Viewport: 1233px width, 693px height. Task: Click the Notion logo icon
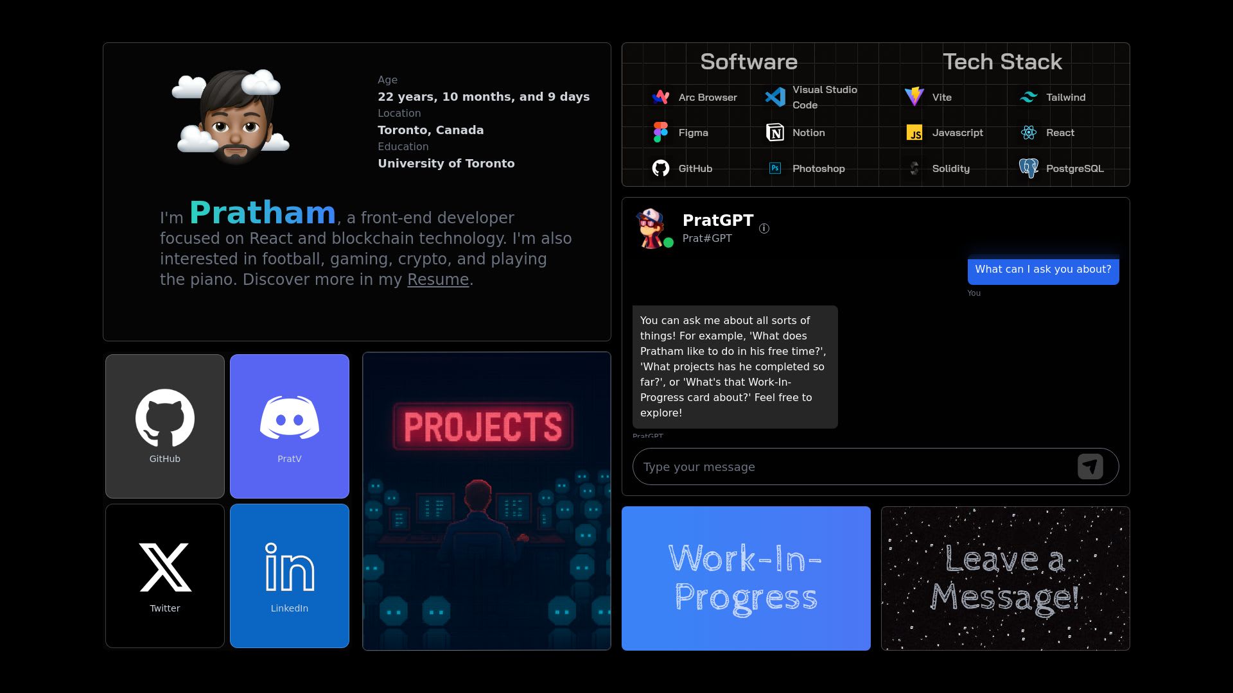tap(775, 132)
